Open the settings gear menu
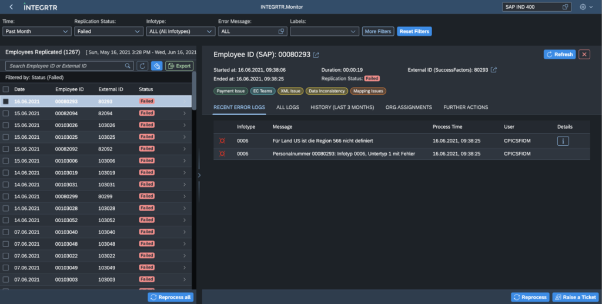 (x=583, y=7)
